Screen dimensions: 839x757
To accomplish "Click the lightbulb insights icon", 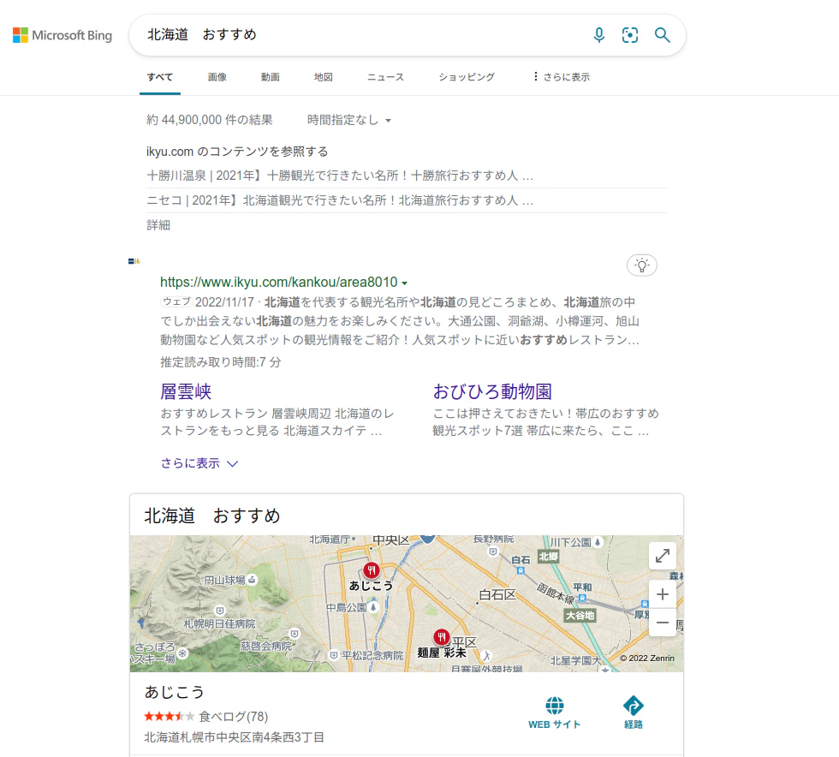I will coord(641,265).
